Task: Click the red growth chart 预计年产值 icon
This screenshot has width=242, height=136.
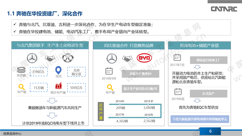Action: pos(58,86)
